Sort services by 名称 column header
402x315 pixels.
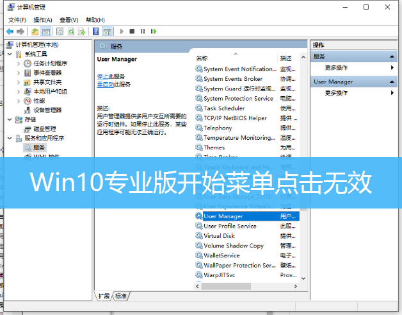click(x=236, y=58)
